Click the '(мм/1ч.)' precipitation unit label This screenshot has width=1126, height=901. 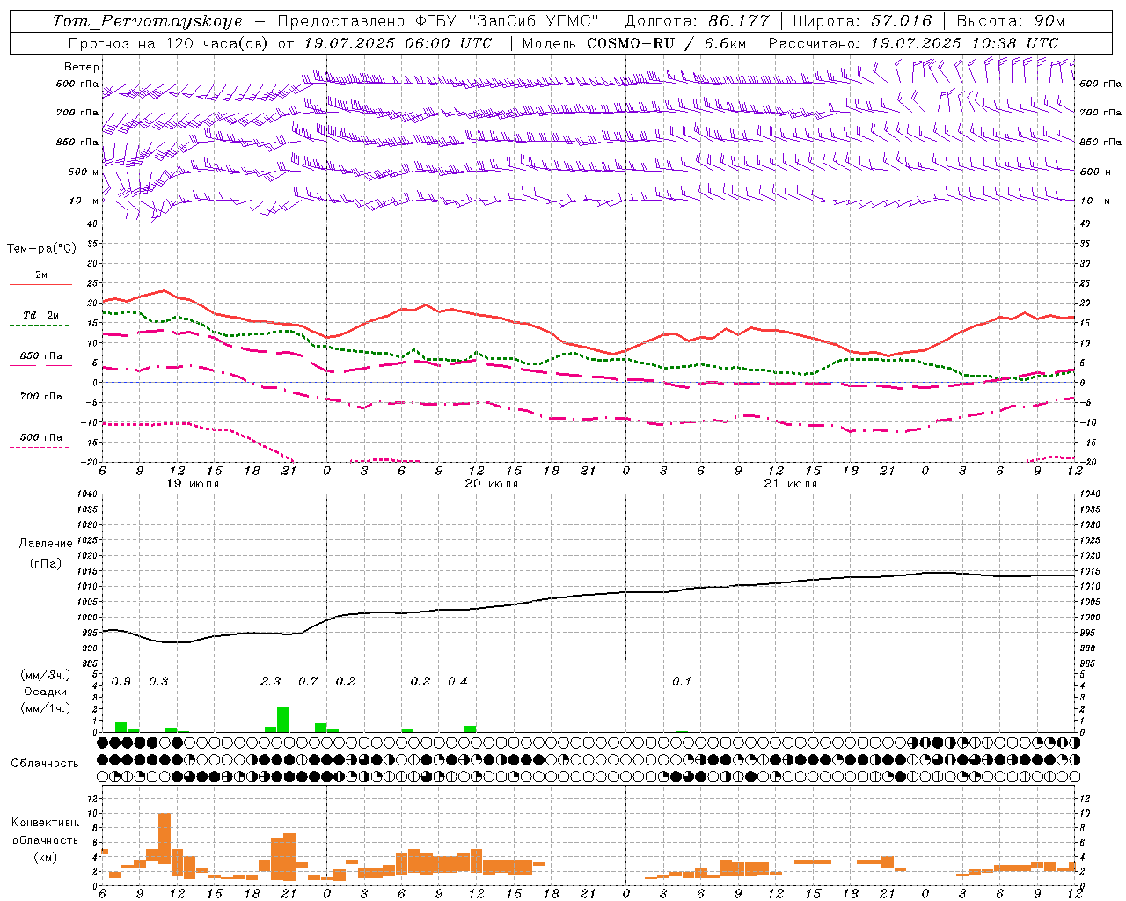coord(46,707)
